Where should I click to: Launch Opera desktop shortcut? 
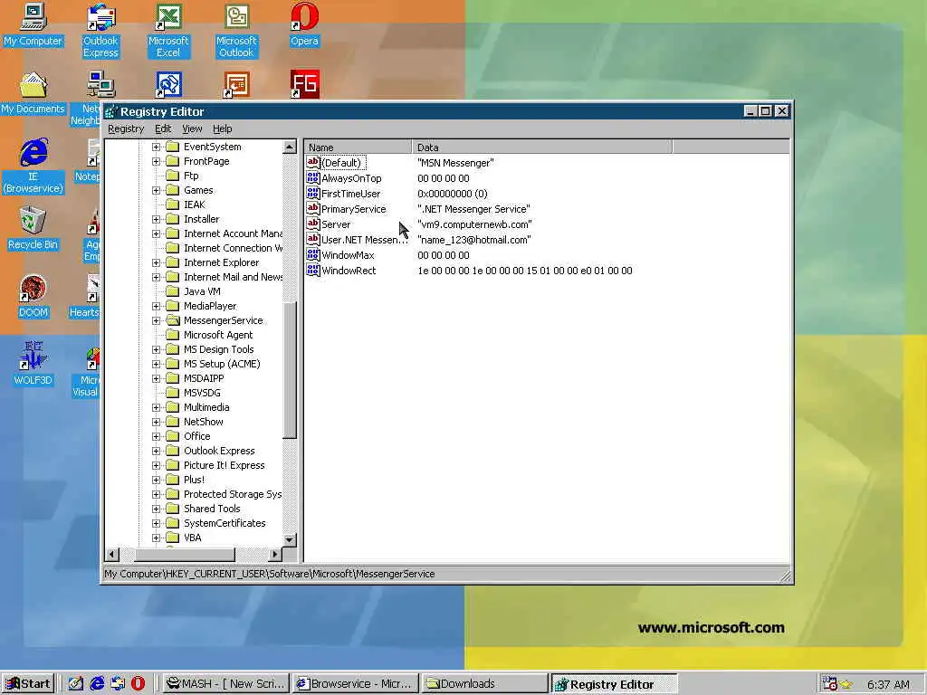304,24
